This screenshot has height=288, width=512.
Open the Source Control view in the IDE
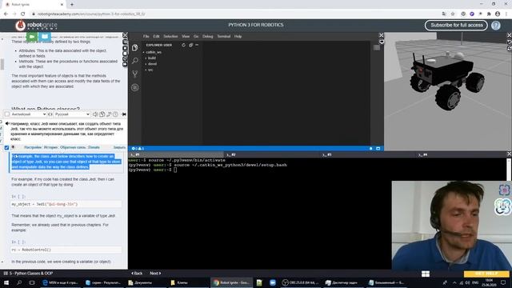click(x=135, y=74)
